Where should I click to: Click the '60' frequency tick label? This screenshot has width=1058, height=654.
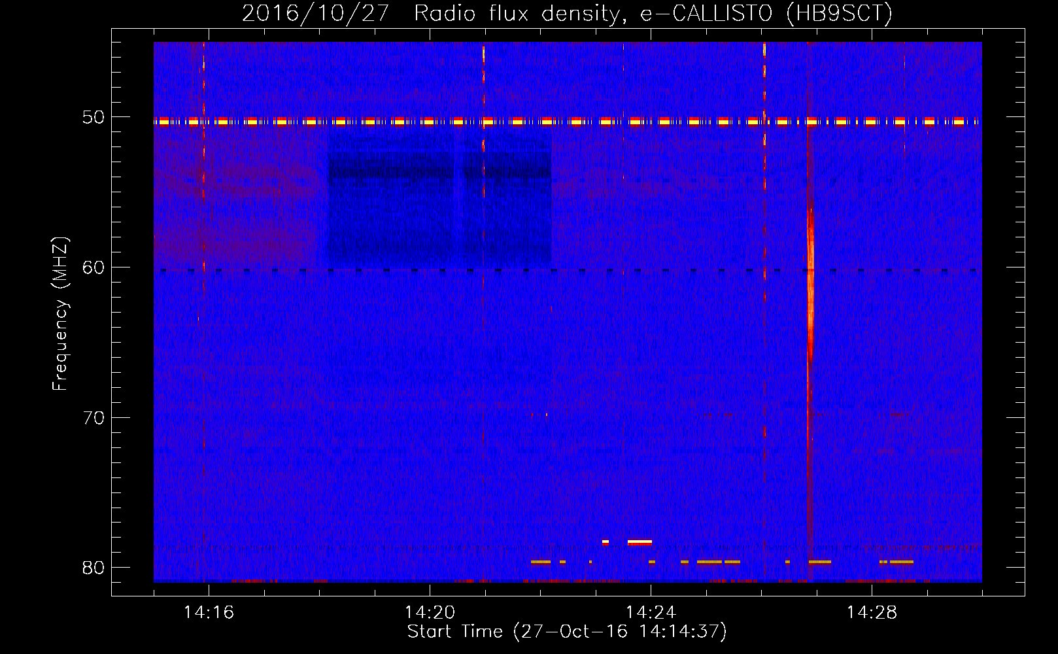point(93,267)
